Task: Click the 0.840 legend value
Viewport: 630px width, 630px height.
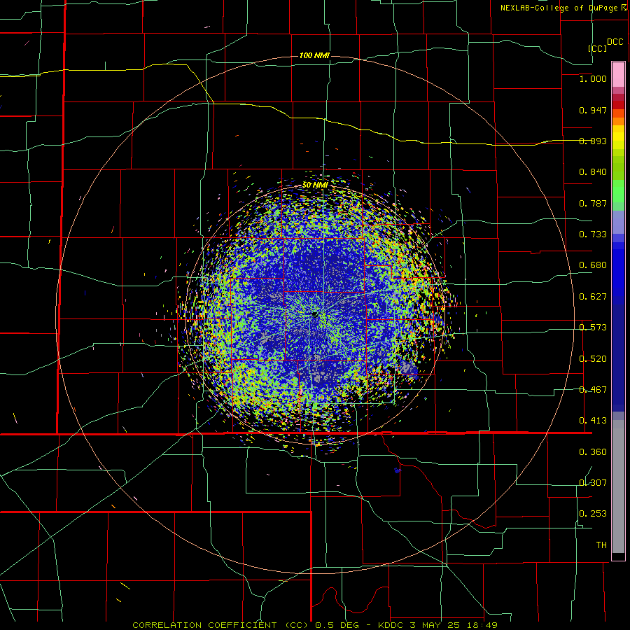Action: pos(593,172)
